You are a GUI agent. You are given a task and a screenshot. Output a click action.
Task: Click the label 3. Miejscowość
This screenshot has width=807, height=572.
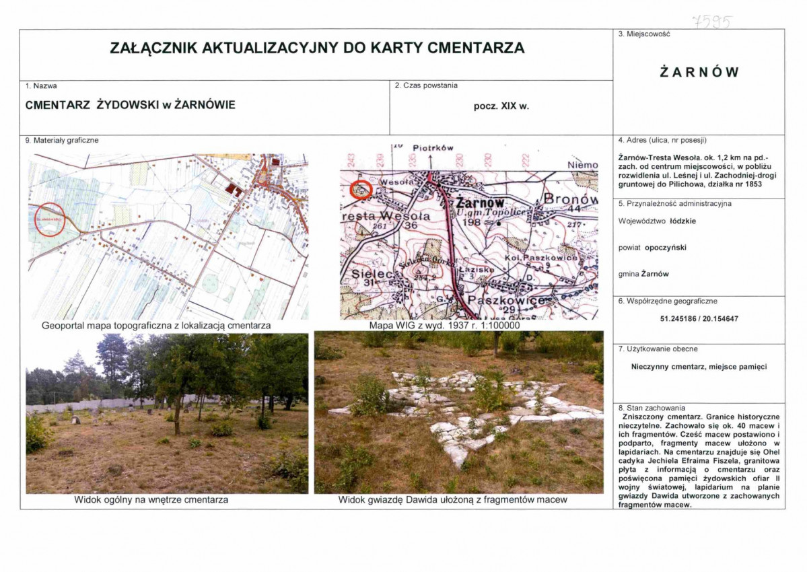[644, 34]
